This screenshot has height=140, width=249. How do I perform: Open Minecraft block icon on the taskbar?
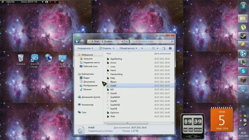243,80
